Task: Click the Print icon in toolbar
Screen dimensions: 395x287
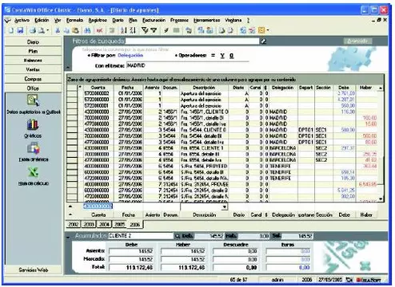Action: pyautogui.click(x=33, y=30)
